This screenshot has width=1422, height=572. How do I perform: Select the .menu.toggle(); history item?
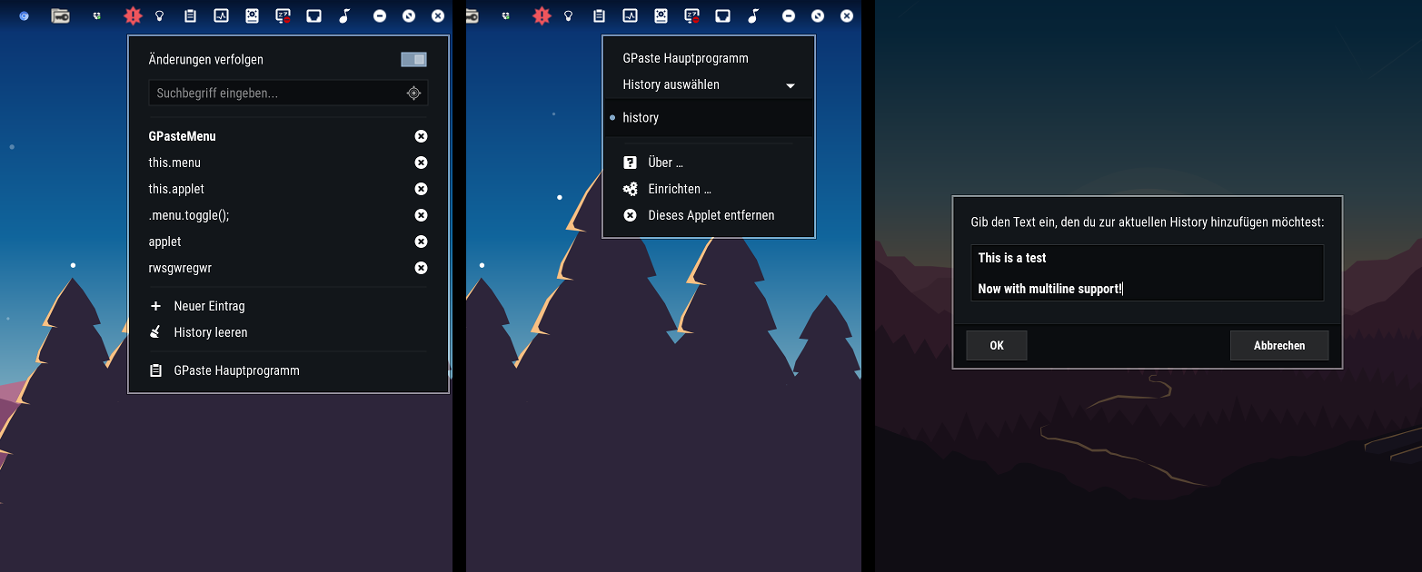click(189, 215)
